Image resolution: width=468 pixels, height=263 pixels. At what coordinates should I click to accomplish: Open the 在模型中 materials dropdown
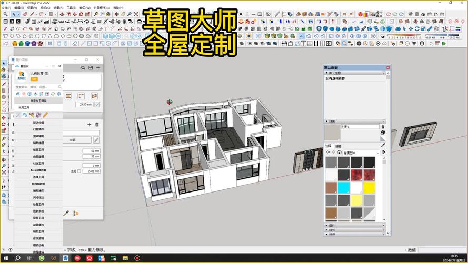[x=362, y=153]
